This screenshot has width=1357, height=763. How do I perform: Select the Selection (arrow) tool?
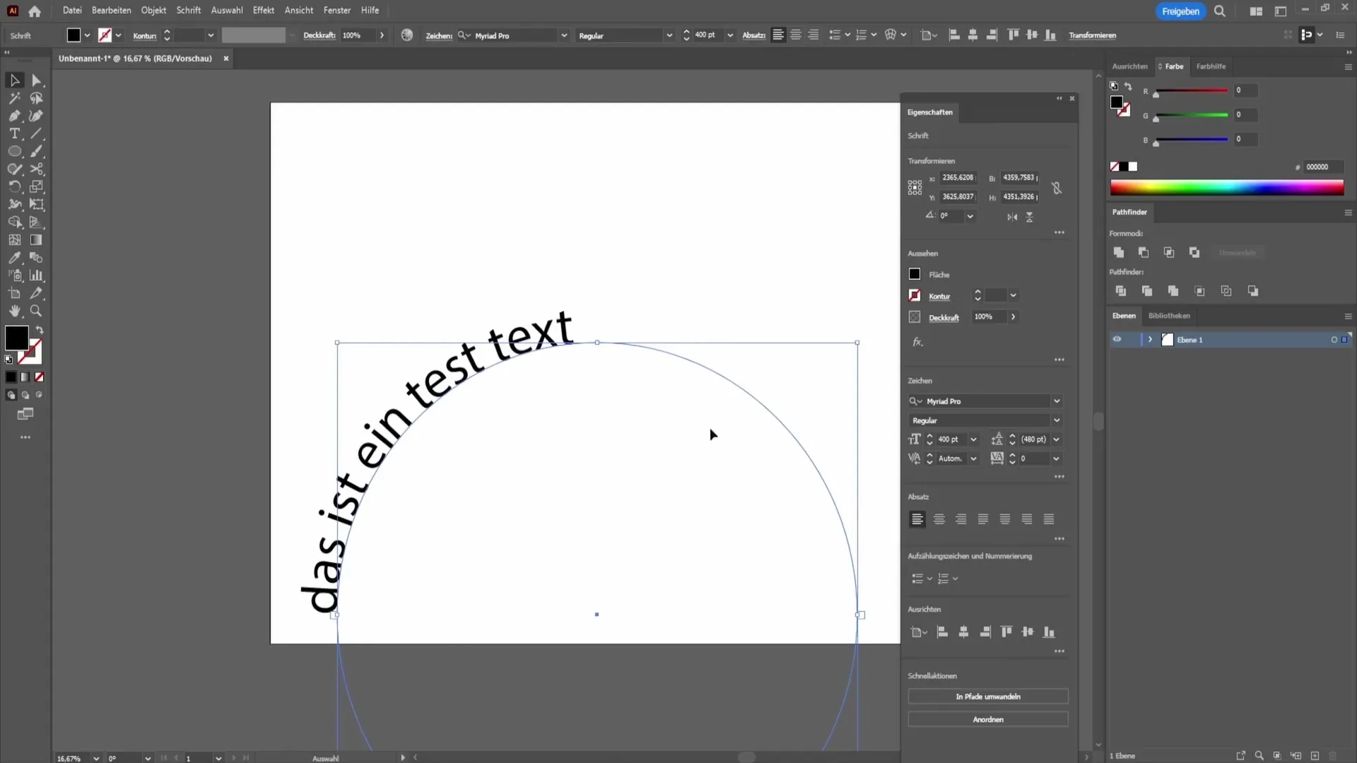(14, 81)
